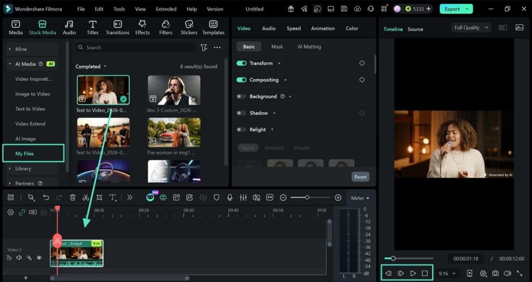Viewport: 532px width, 282px height.
Task: Open the Extended menu
Action: [x=166, y=9]
